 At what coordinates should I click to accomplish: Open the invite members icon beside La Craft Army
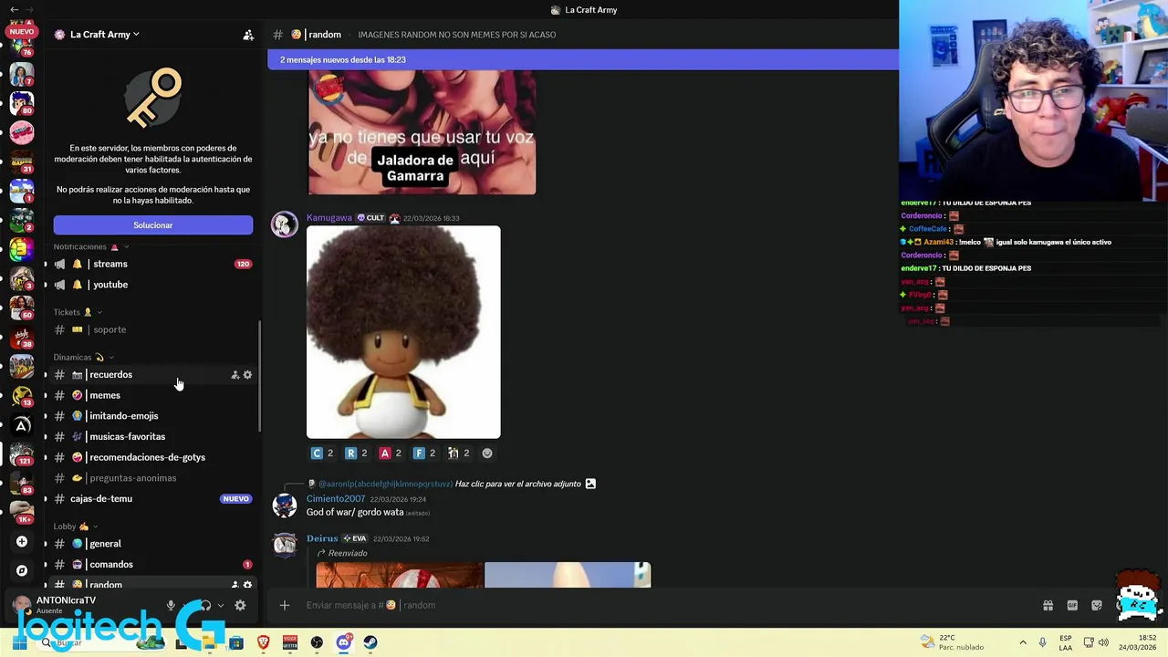[x=248, y=35]
